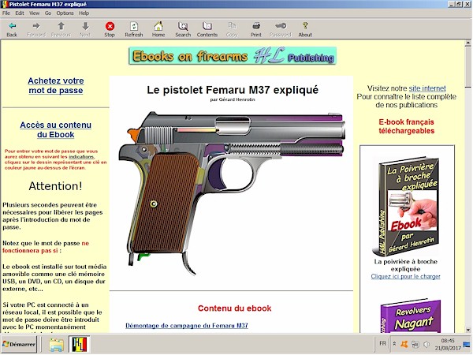This screenshot has height=355, width=473.
Task: Stop loading with the red Stop icon
Action: click(x=110, y=29)
